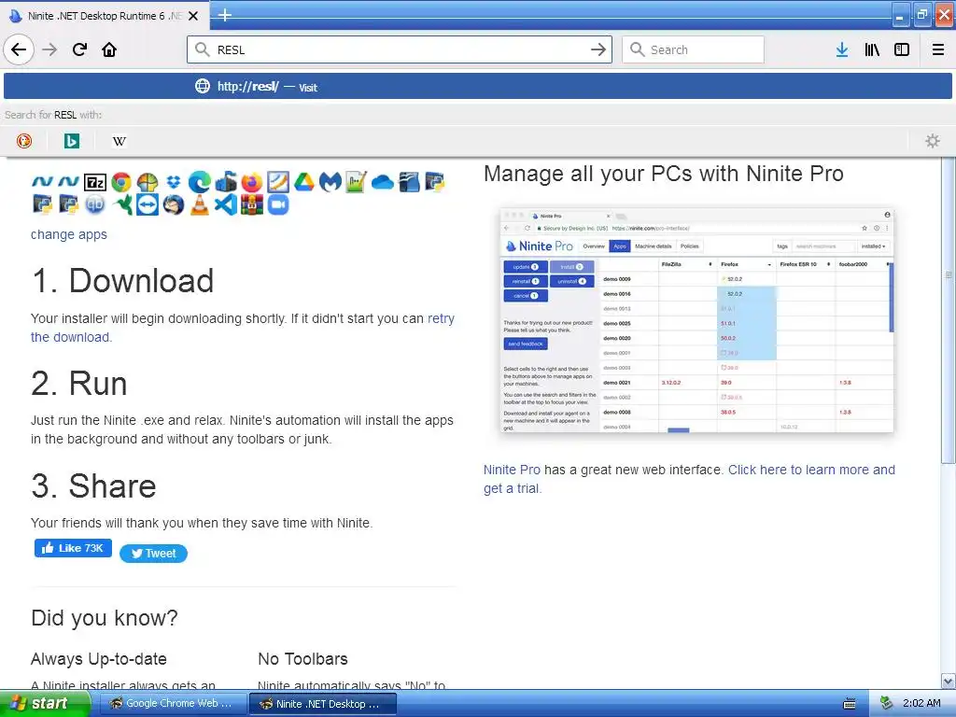Select the http://resl/ Visit suggestion

point(477,86)
